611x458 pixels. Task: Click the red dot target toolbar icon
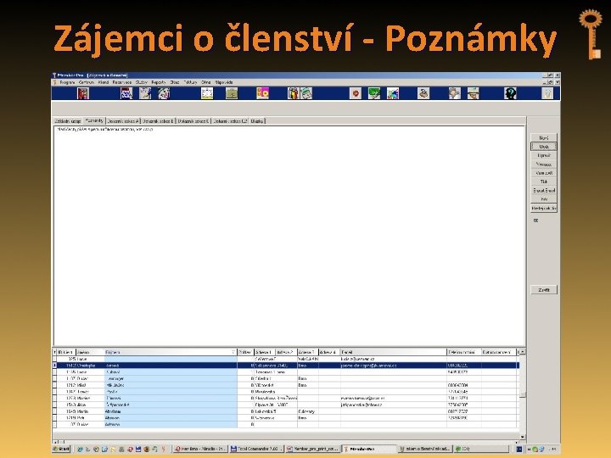pyautogui.click(x=355, y=93)
